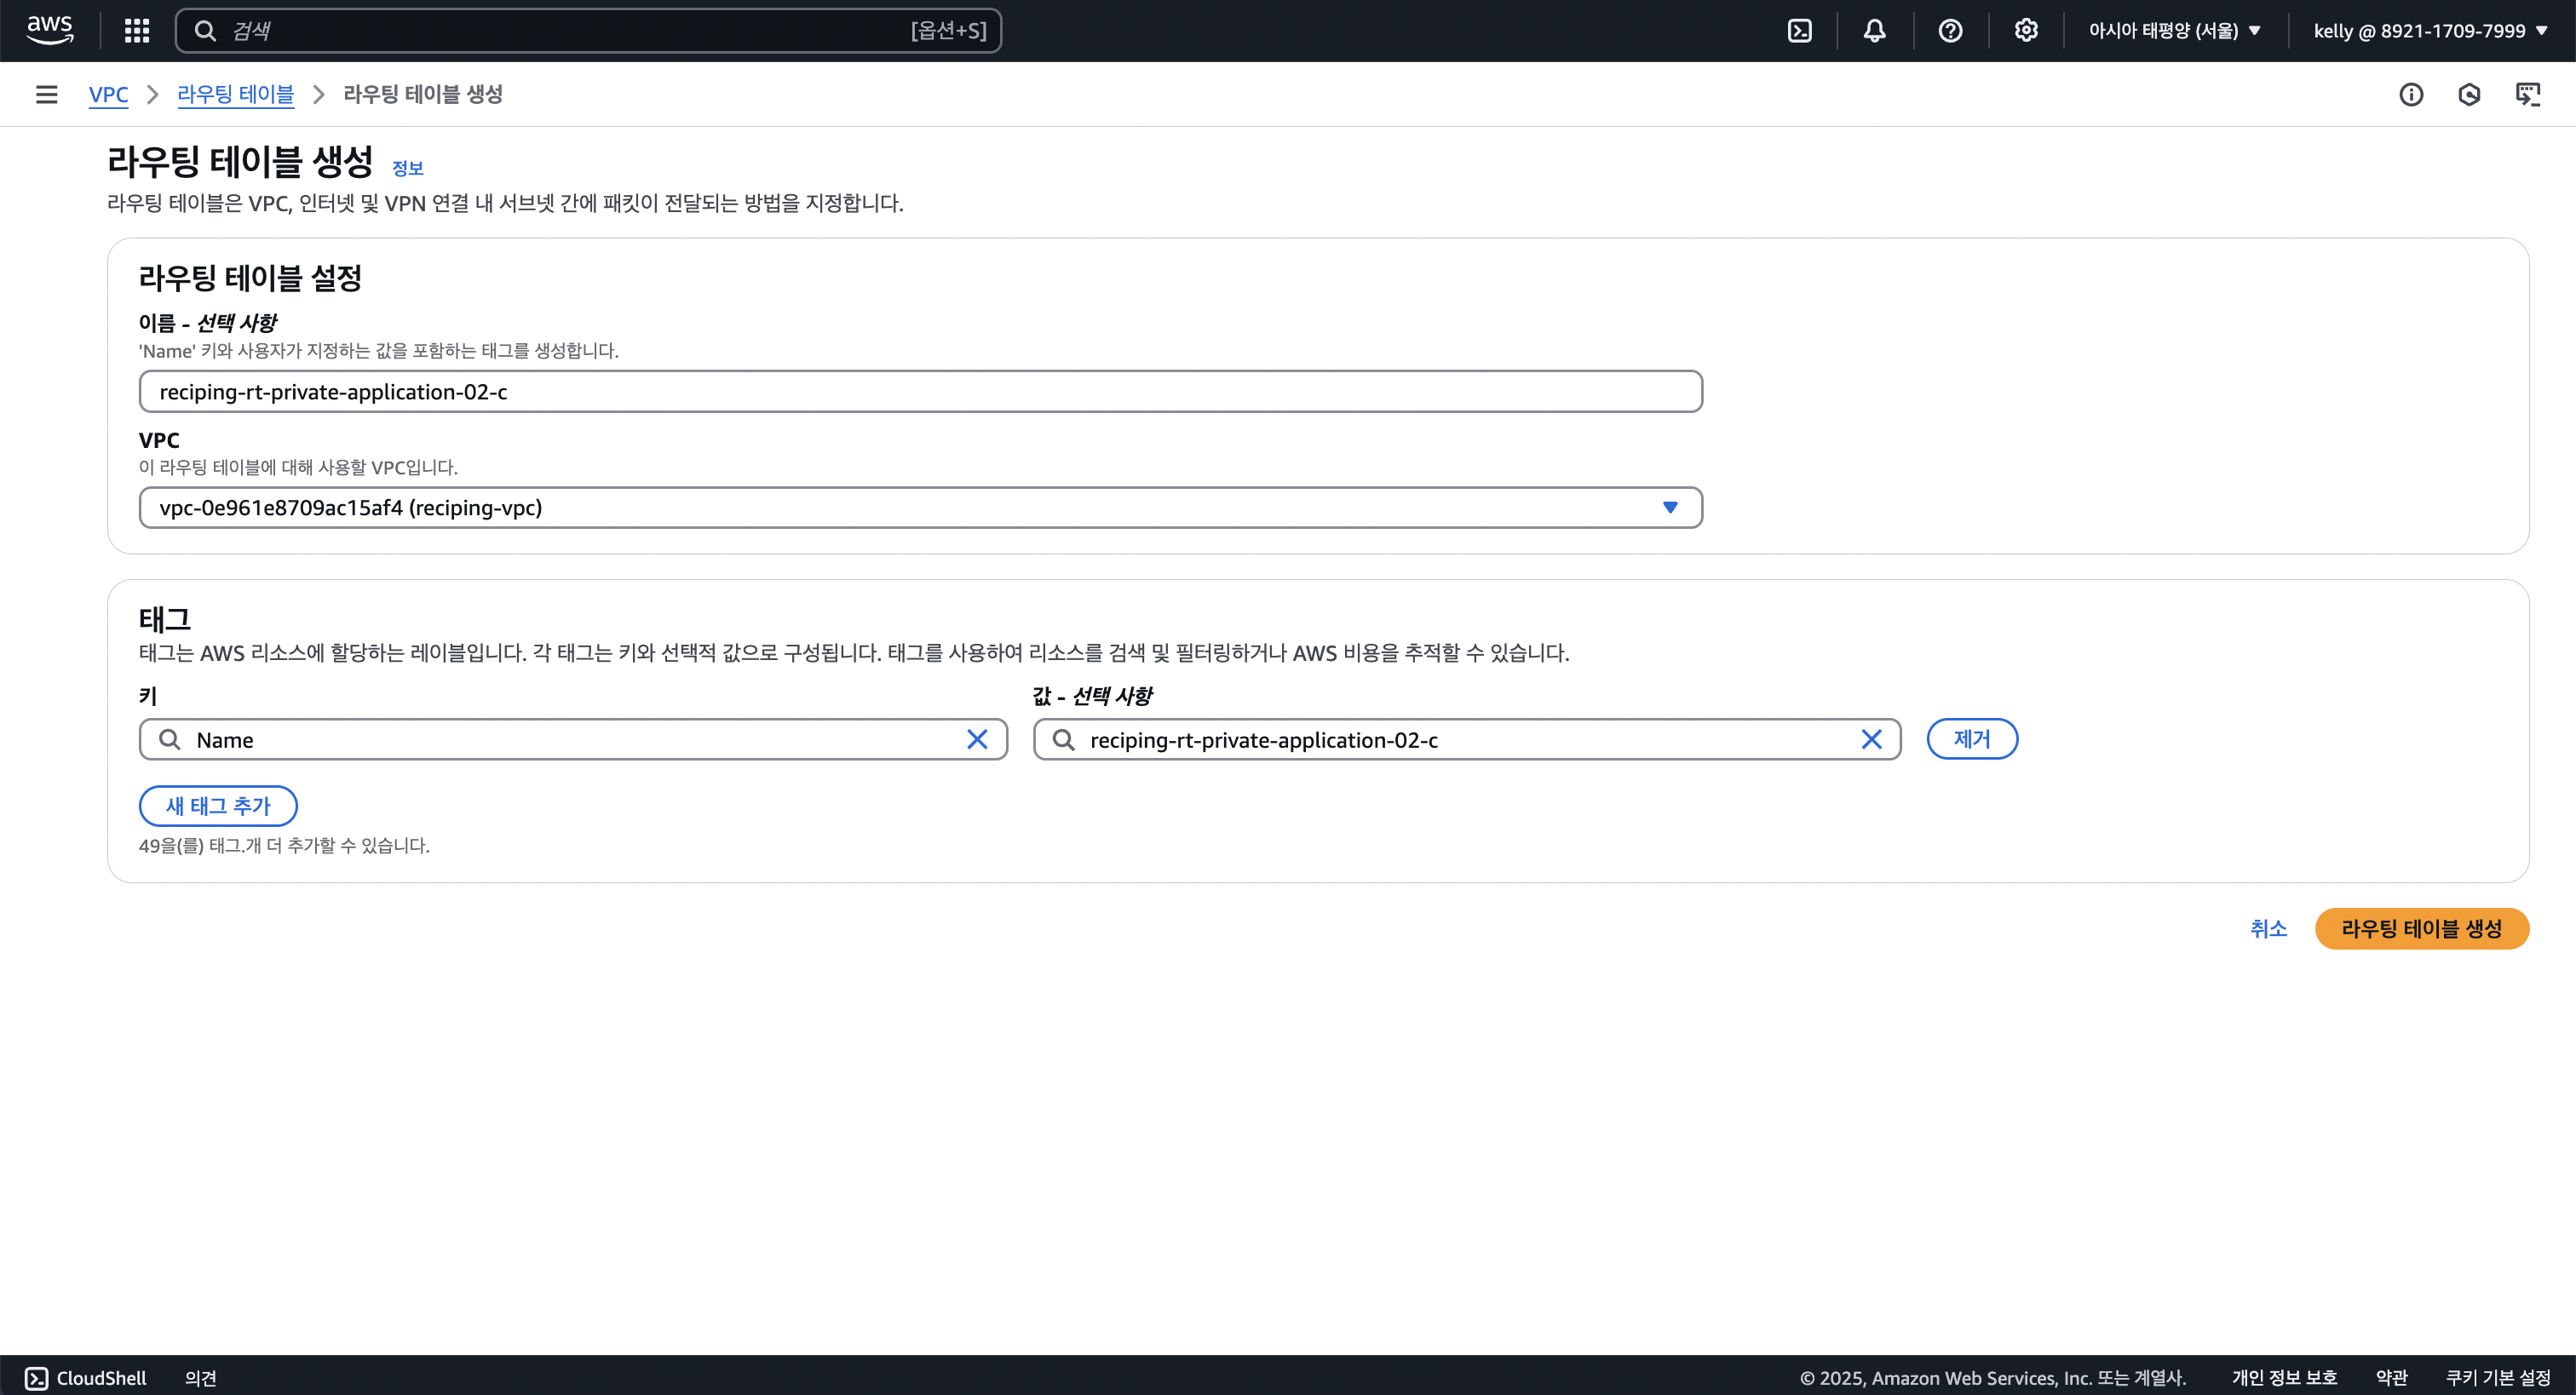
Task: Toggle the hamburger side navigation menu
Action: (46, 94)
